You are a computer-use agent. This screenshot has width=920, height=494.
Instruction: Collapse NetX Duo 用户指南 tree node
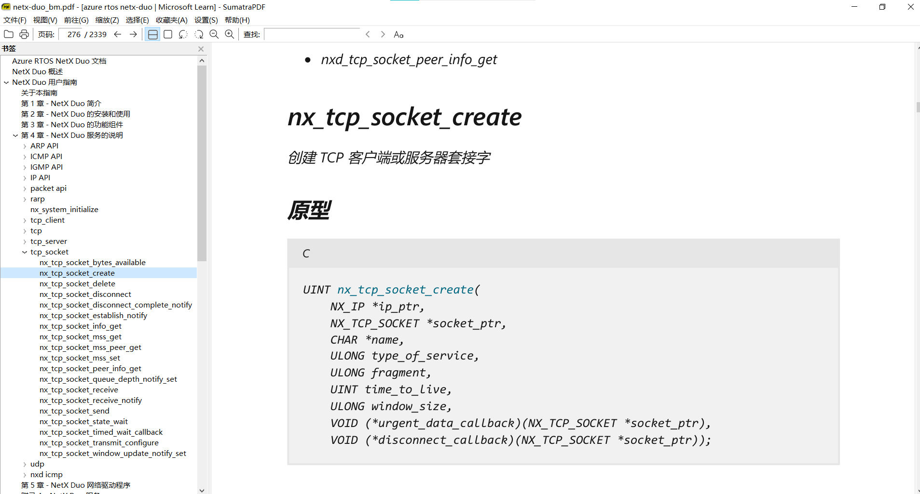pos(6,82)
